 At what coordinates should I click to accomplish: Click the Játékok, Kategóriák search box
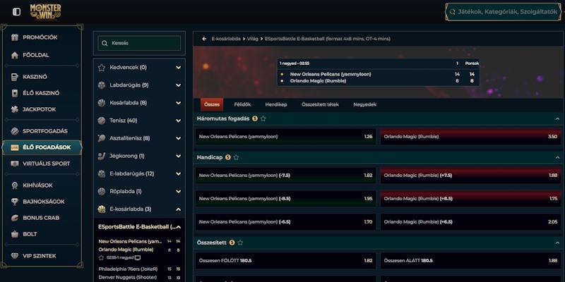click(x=504, y=12)
